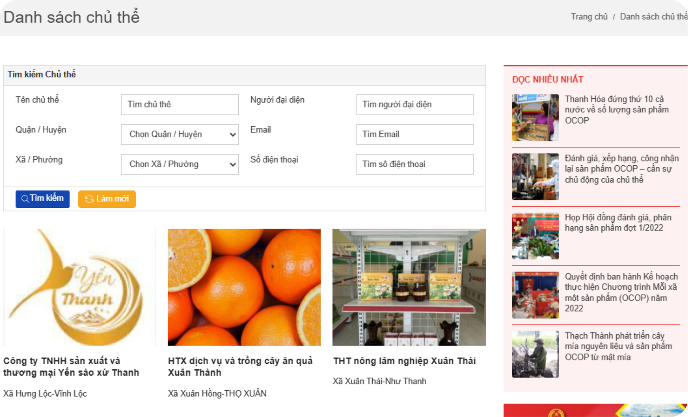Click the orange Làm mới refresh button

107,199
